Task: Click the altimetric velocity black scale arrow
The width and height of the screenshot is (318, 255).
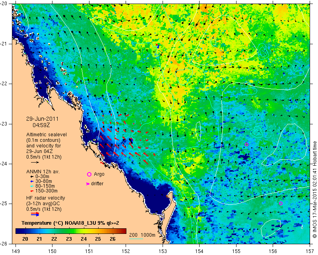Action: [35, 162]
